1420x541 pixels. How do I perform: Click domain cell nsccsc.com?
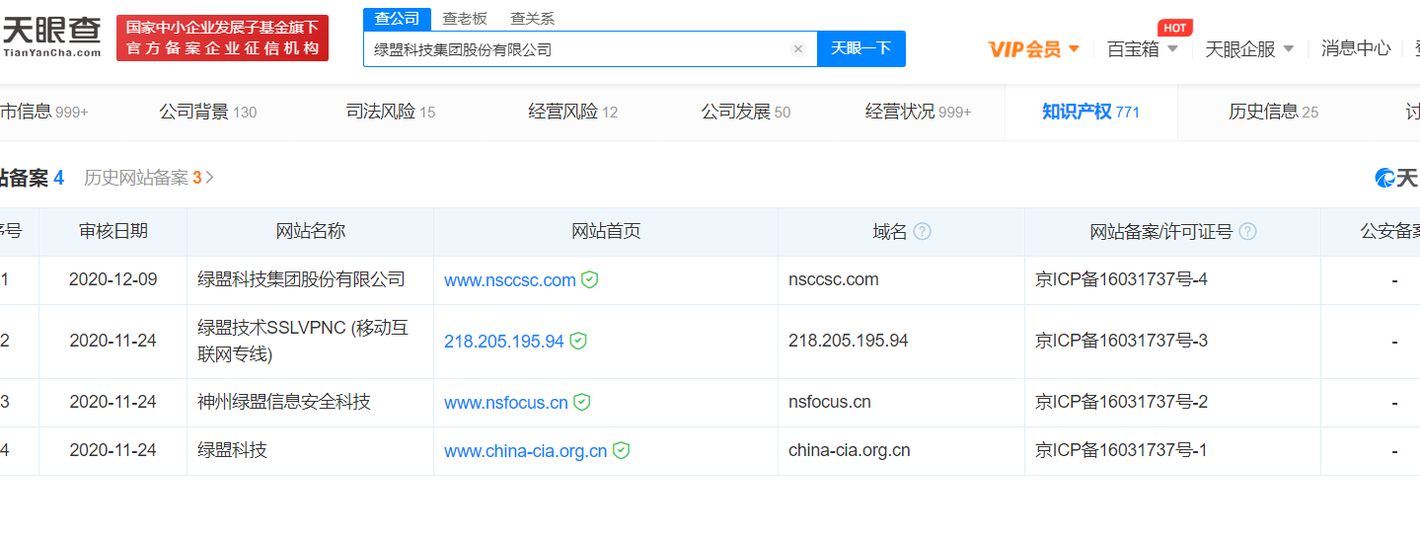click(834, 279)
